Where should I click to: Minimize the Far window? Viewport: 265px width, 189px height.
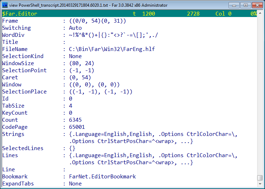point(234,5)
